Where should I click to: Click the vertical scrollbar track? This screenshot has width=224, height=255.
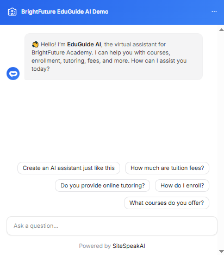221,141
